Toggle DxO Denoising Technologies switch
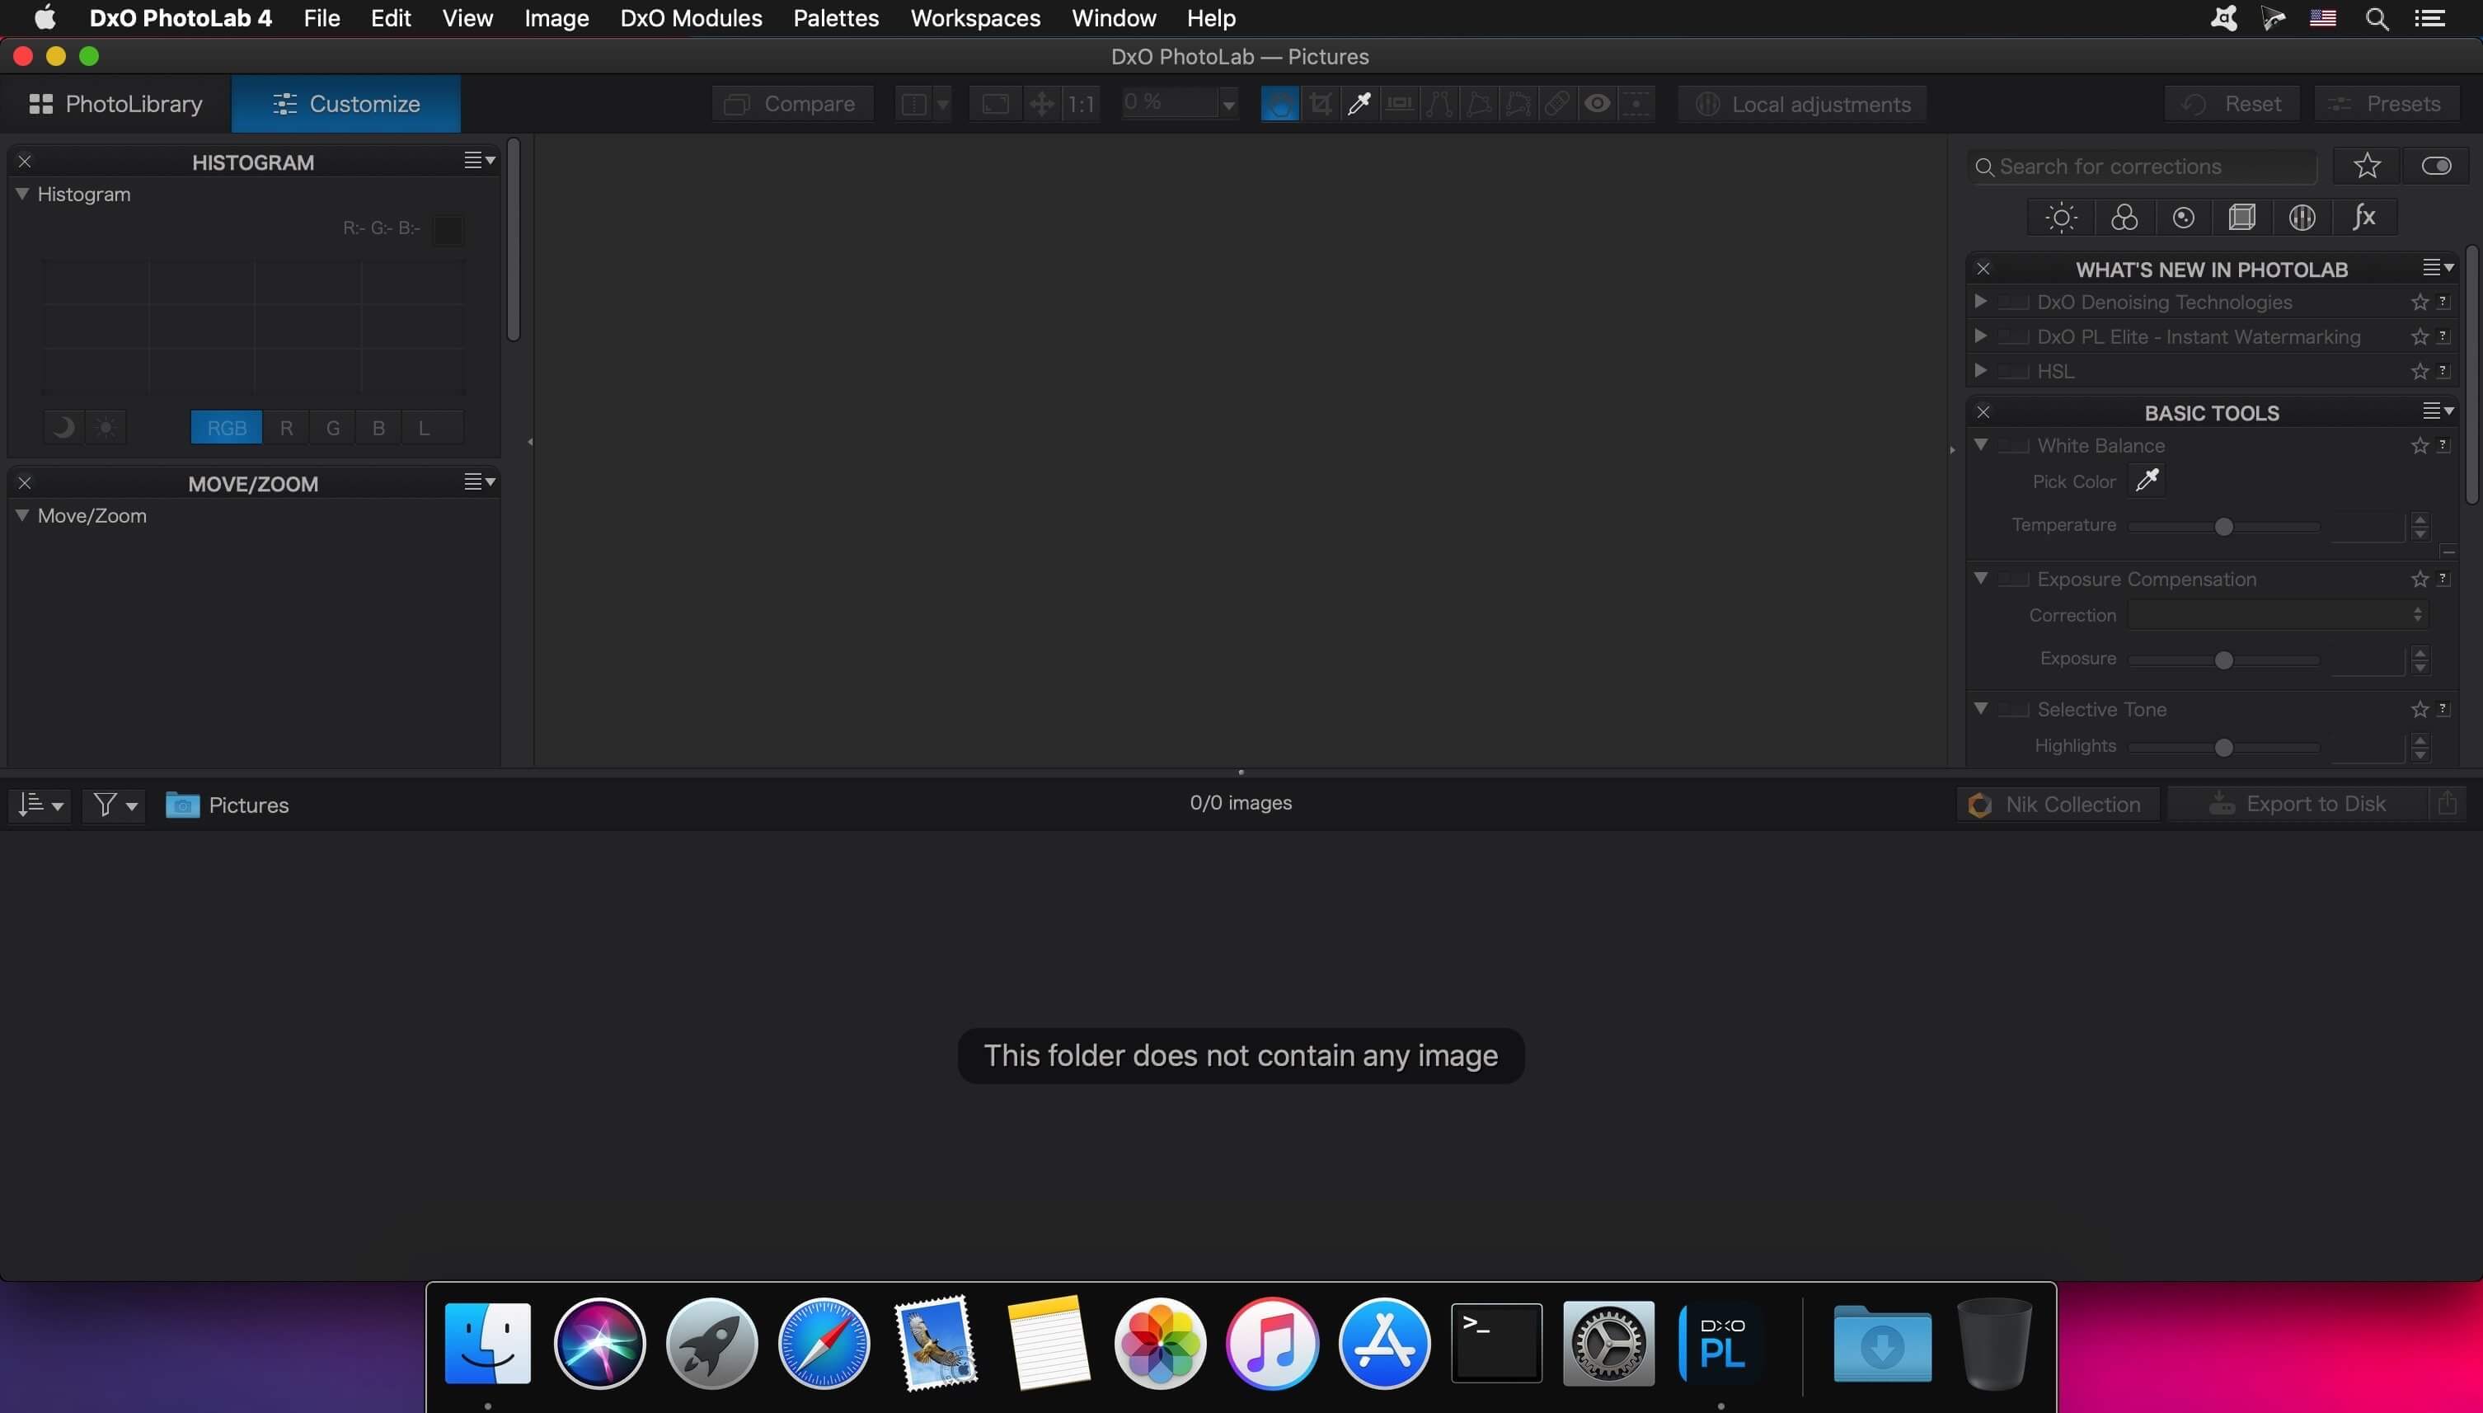 pyautogui.click(x=2013, y=302)
